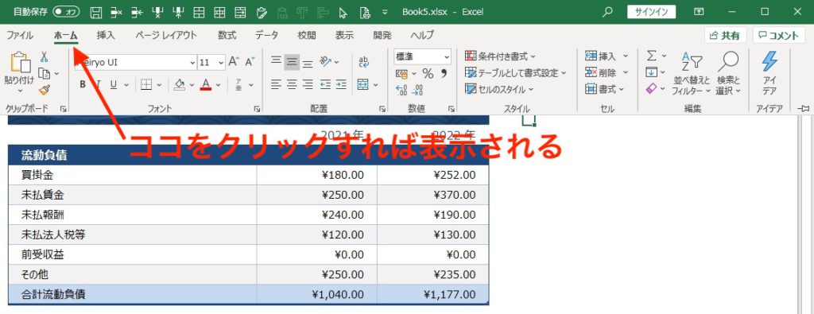Click the Format Painter brush icon

coord(45,90)
